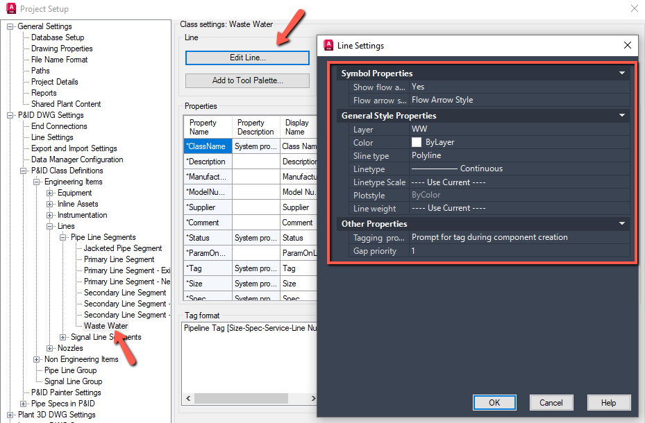Image resolution: width=645 pixels, height=423 pixels.
Task: Collapse the General Style Properties section
Action: pos(622,115)
